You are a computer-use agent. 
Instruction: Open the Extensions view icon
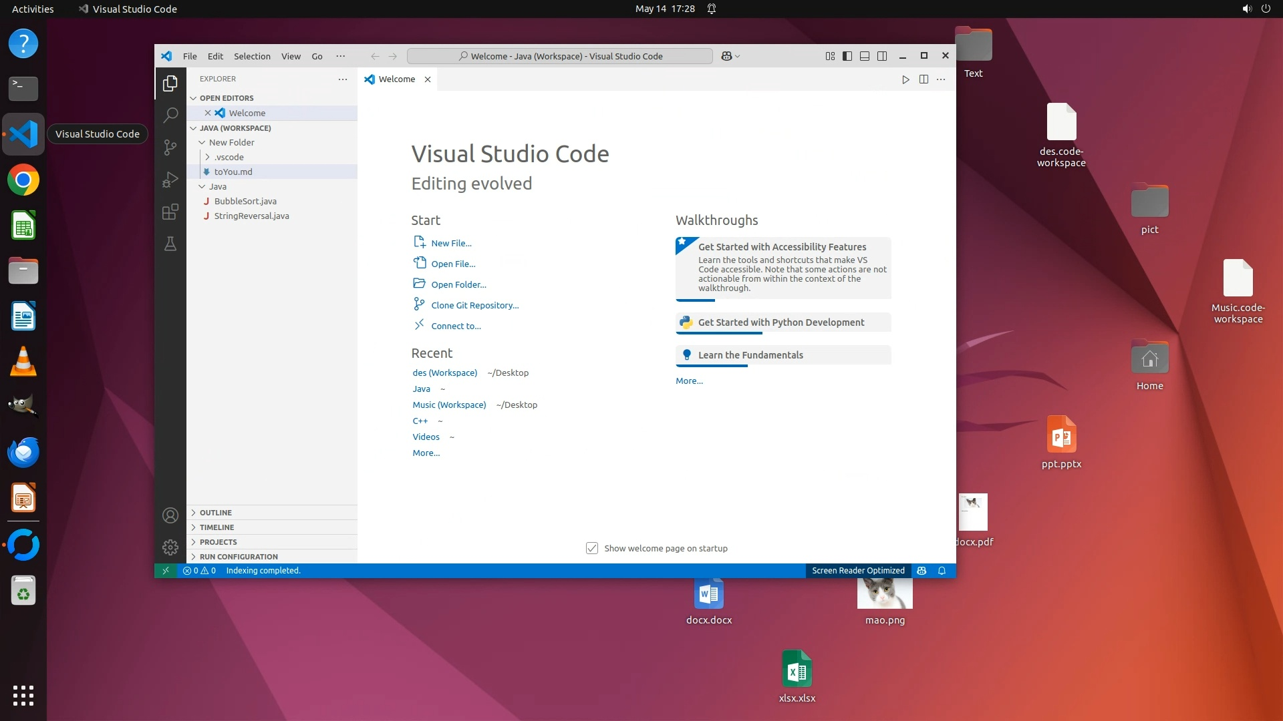[170, 212]
